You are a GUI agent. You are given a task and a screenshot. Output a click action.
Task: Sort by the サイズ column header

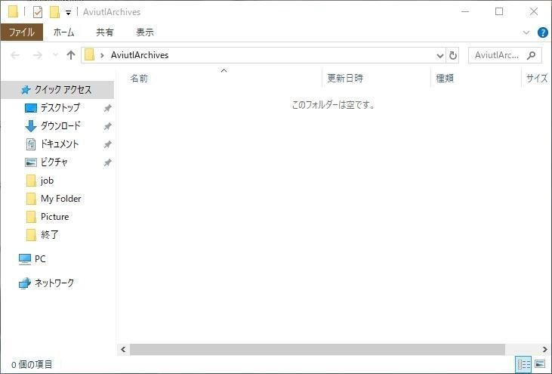click(536, 78)
